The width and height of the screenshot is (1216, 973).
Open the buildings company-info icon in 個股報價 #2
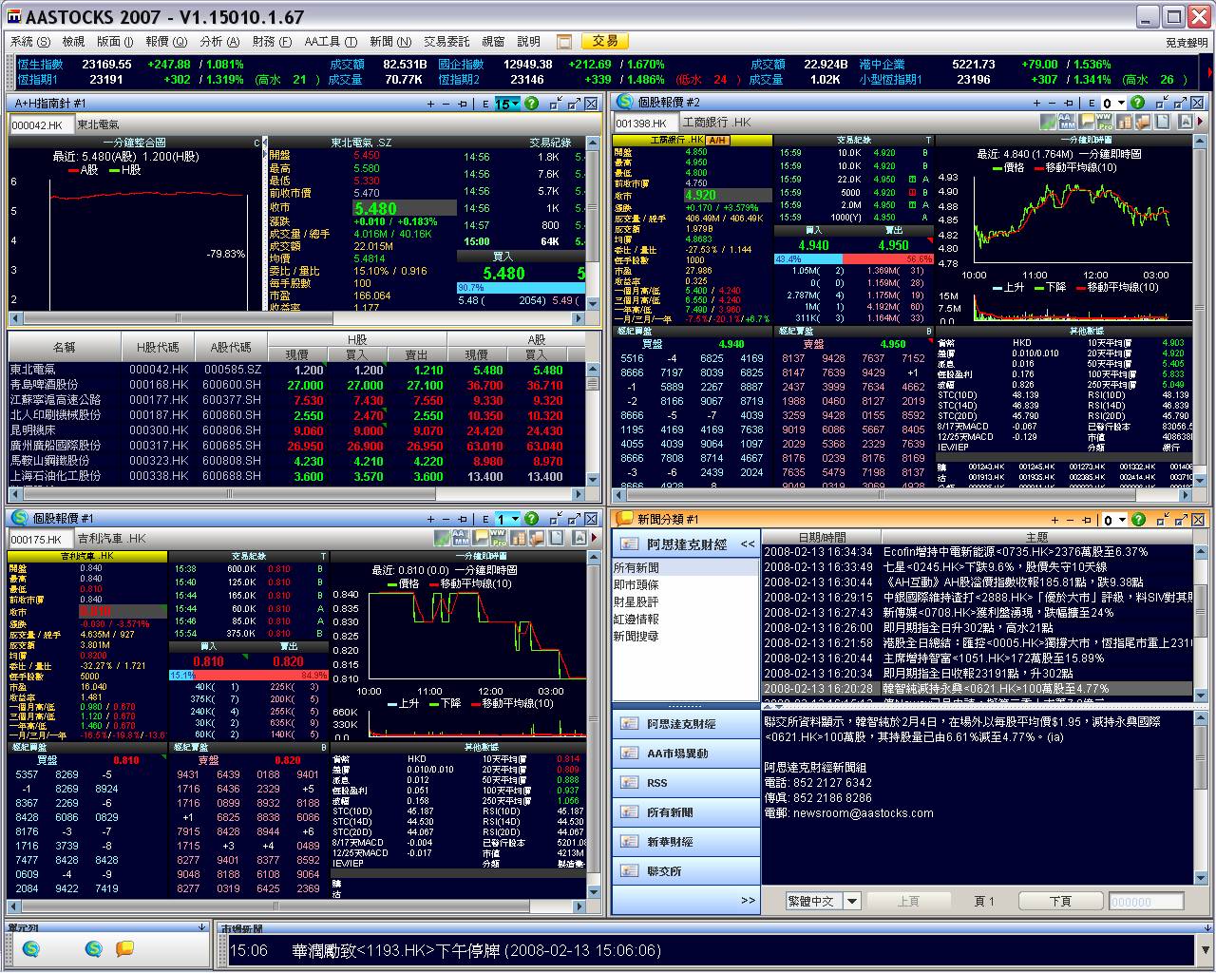click(x=1124, y=122)
